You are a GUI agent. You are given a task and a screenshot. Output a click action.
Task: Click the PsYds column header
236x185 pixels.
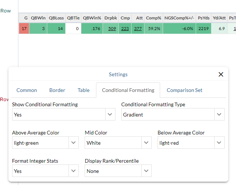(203, 18)
